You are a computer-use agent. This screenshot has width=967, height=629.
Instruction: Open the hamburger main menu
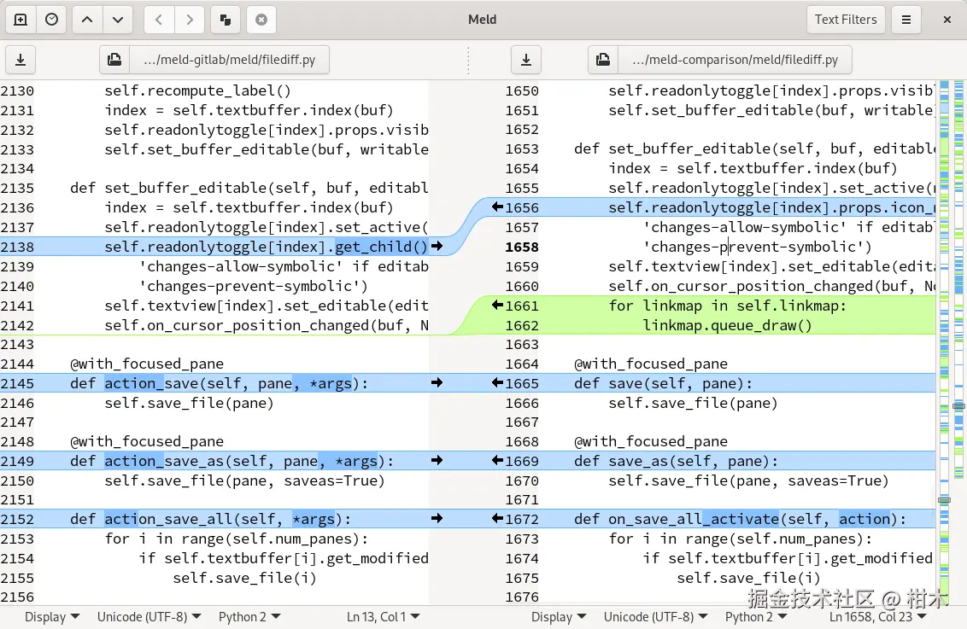[x=906, y=20]
